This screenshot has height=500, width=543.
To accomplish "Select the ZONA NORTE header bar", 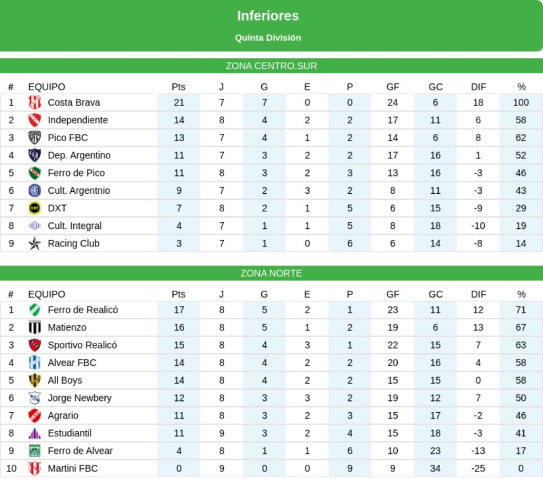I will (x=271, y=273).
